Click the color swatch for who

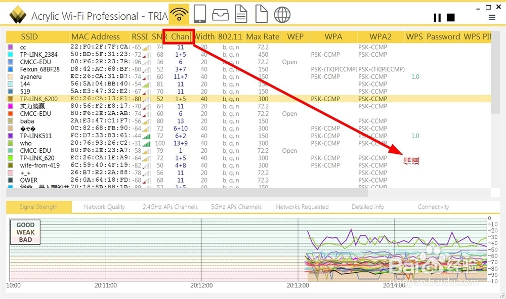10,143
